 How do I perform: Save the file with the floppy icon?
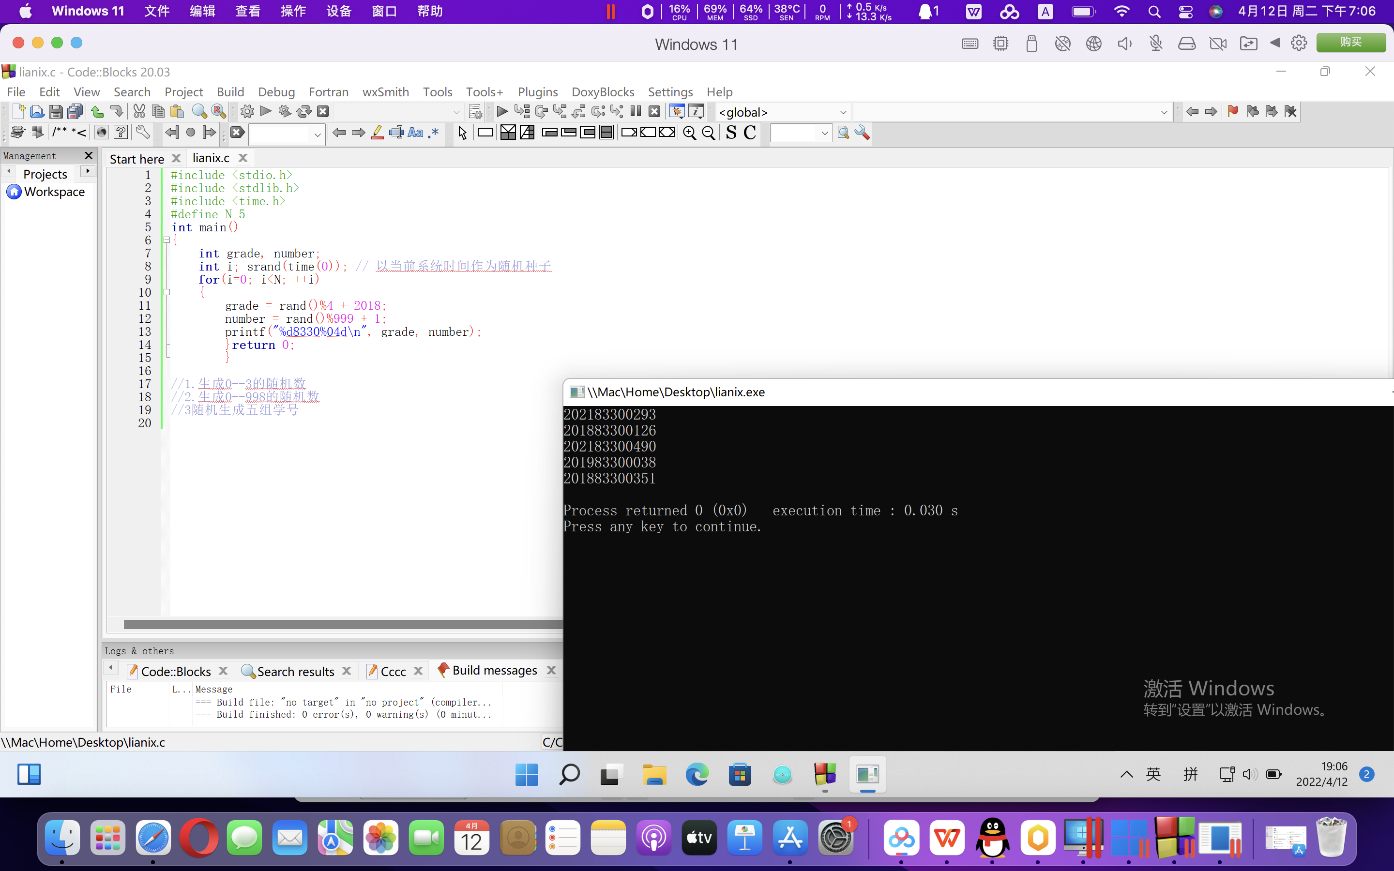(x=55, y=112)
